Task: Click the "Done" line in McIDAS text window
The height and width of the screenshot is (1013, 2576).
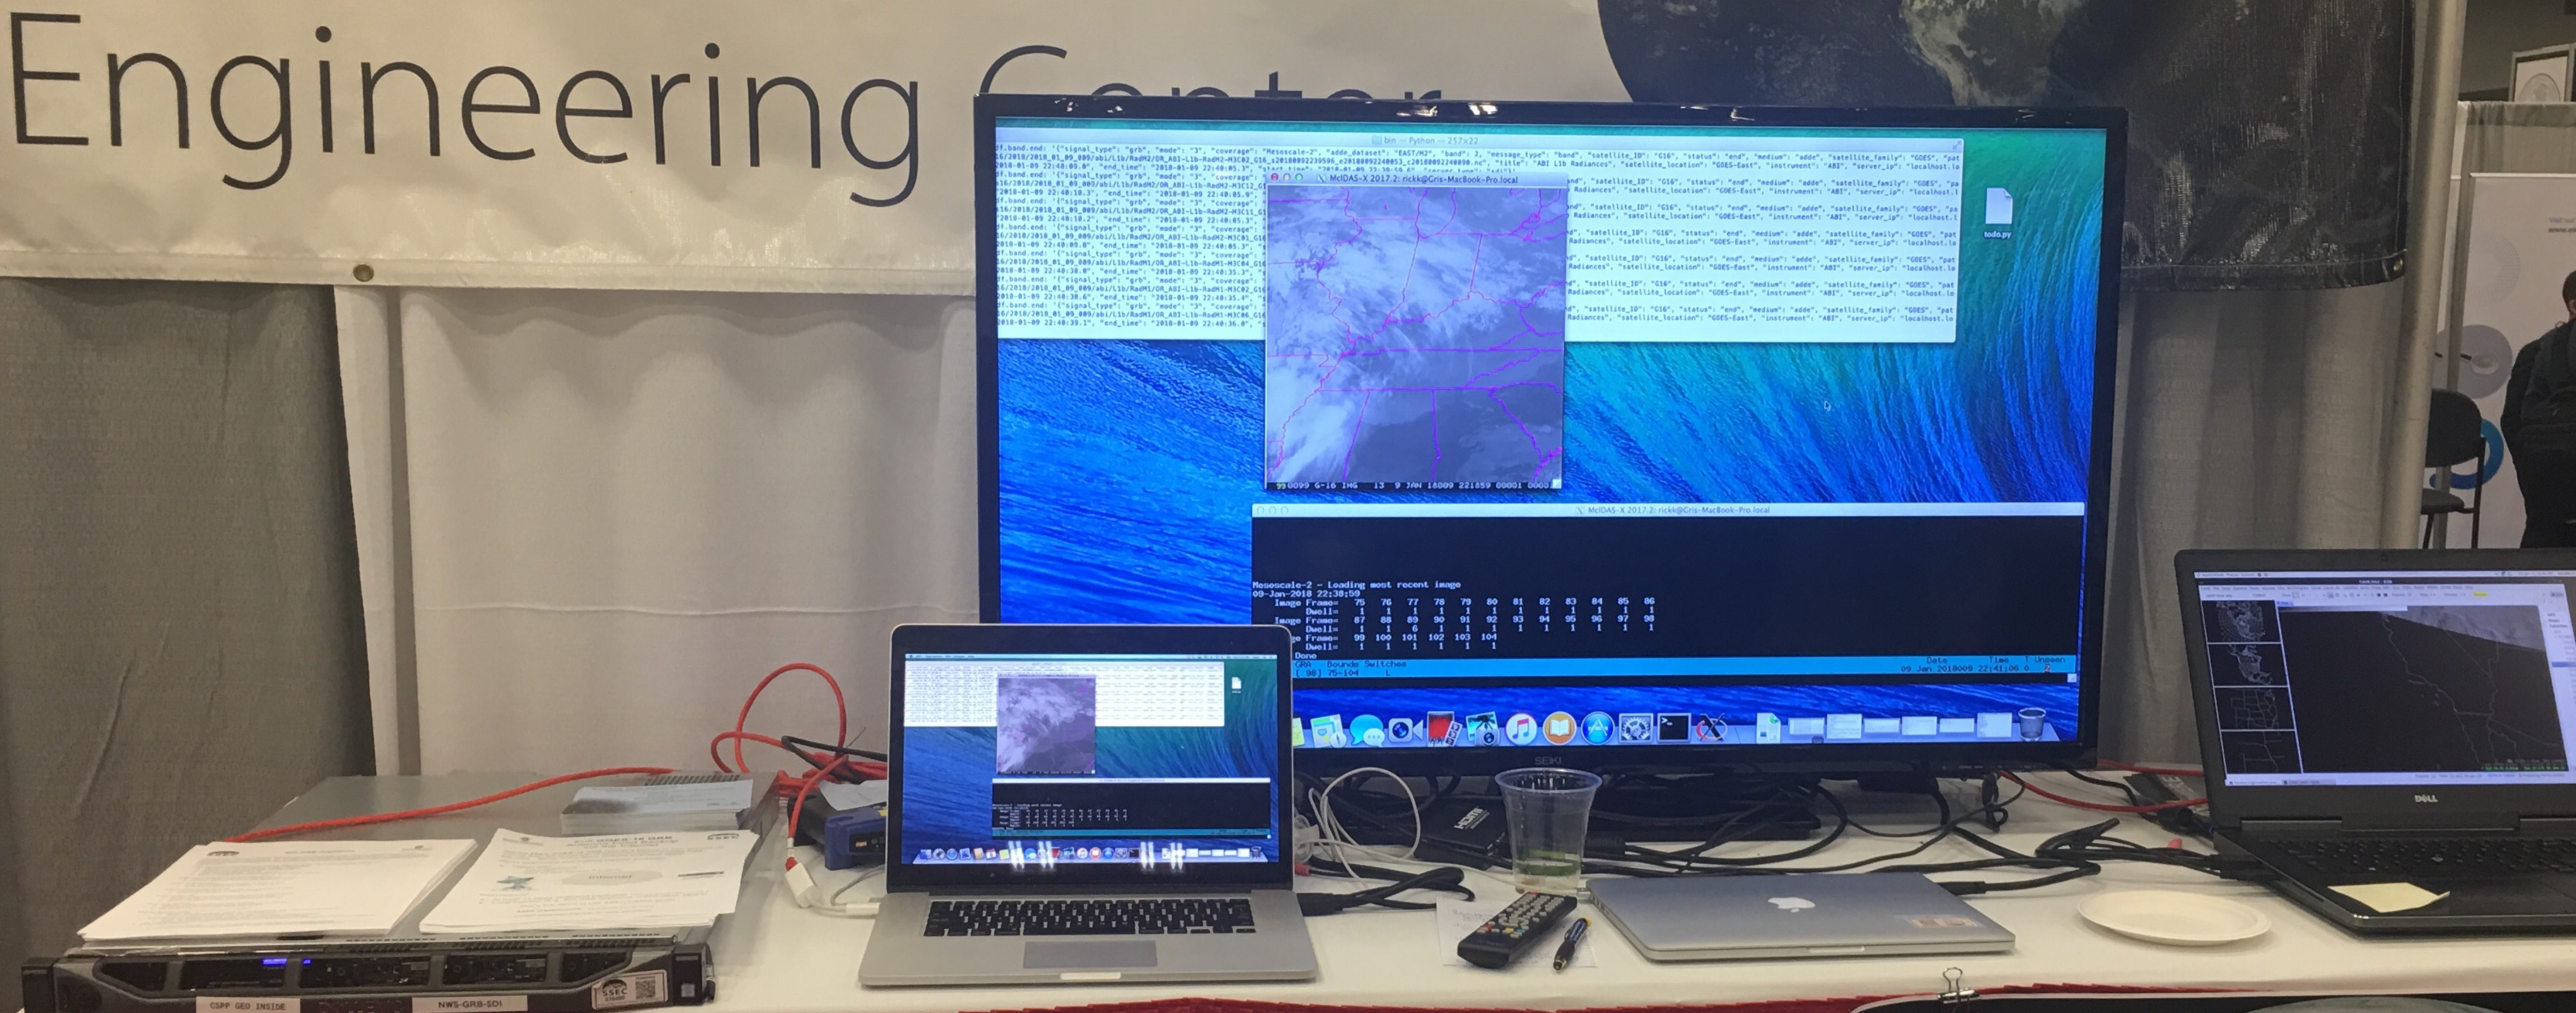Action: pyautogui.click(x=1307, y=656)
